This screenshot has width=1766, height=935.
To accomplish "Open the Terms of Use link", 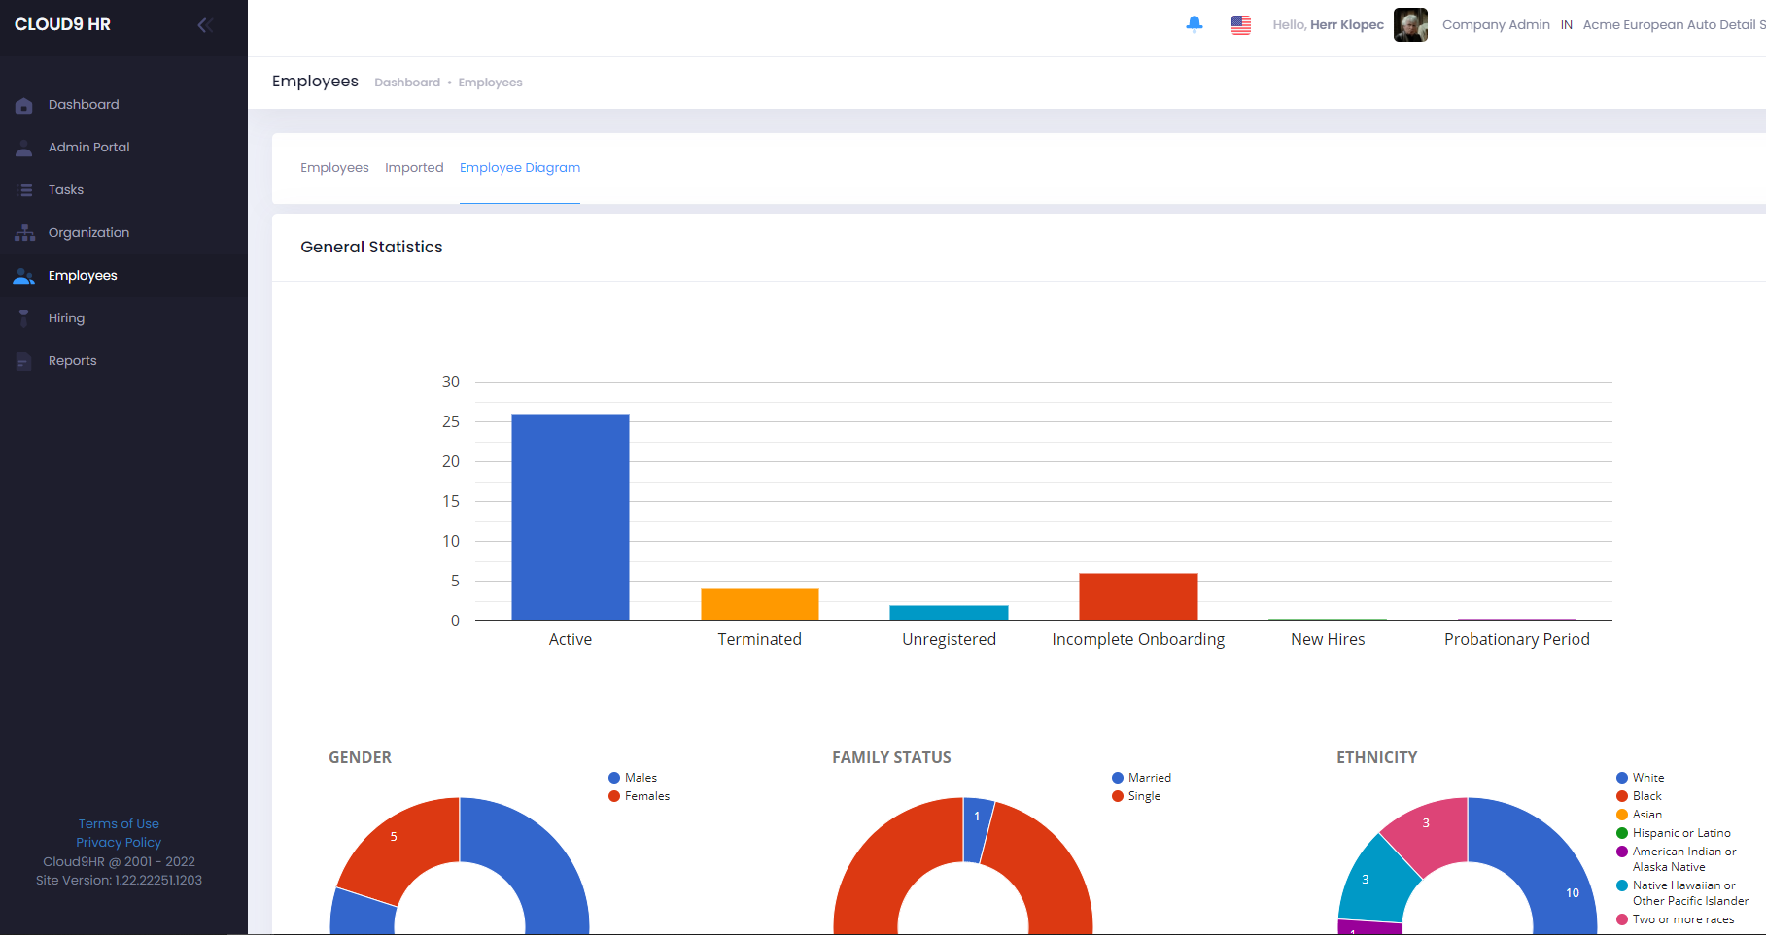I will pyautogui.click(x=119, y=822).
